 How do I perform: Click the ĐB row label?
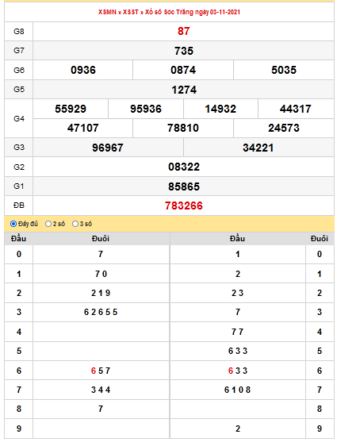coord(19,206)
